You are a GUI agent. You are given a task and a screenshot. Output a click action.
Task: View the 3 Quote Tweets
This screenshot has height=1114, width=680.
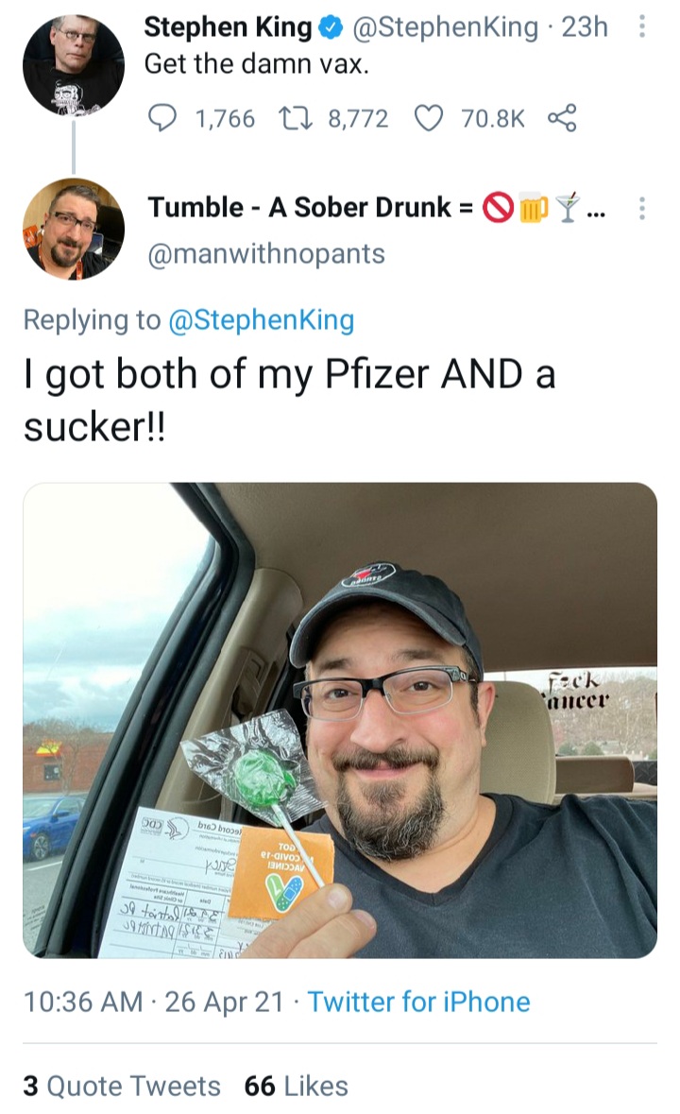coord(122,1087)
